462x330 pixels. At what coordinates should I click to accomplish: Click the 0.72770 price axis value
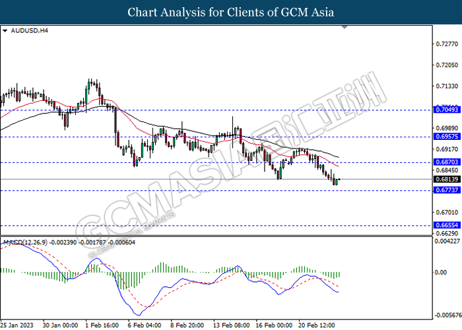[x=447, y=44]
